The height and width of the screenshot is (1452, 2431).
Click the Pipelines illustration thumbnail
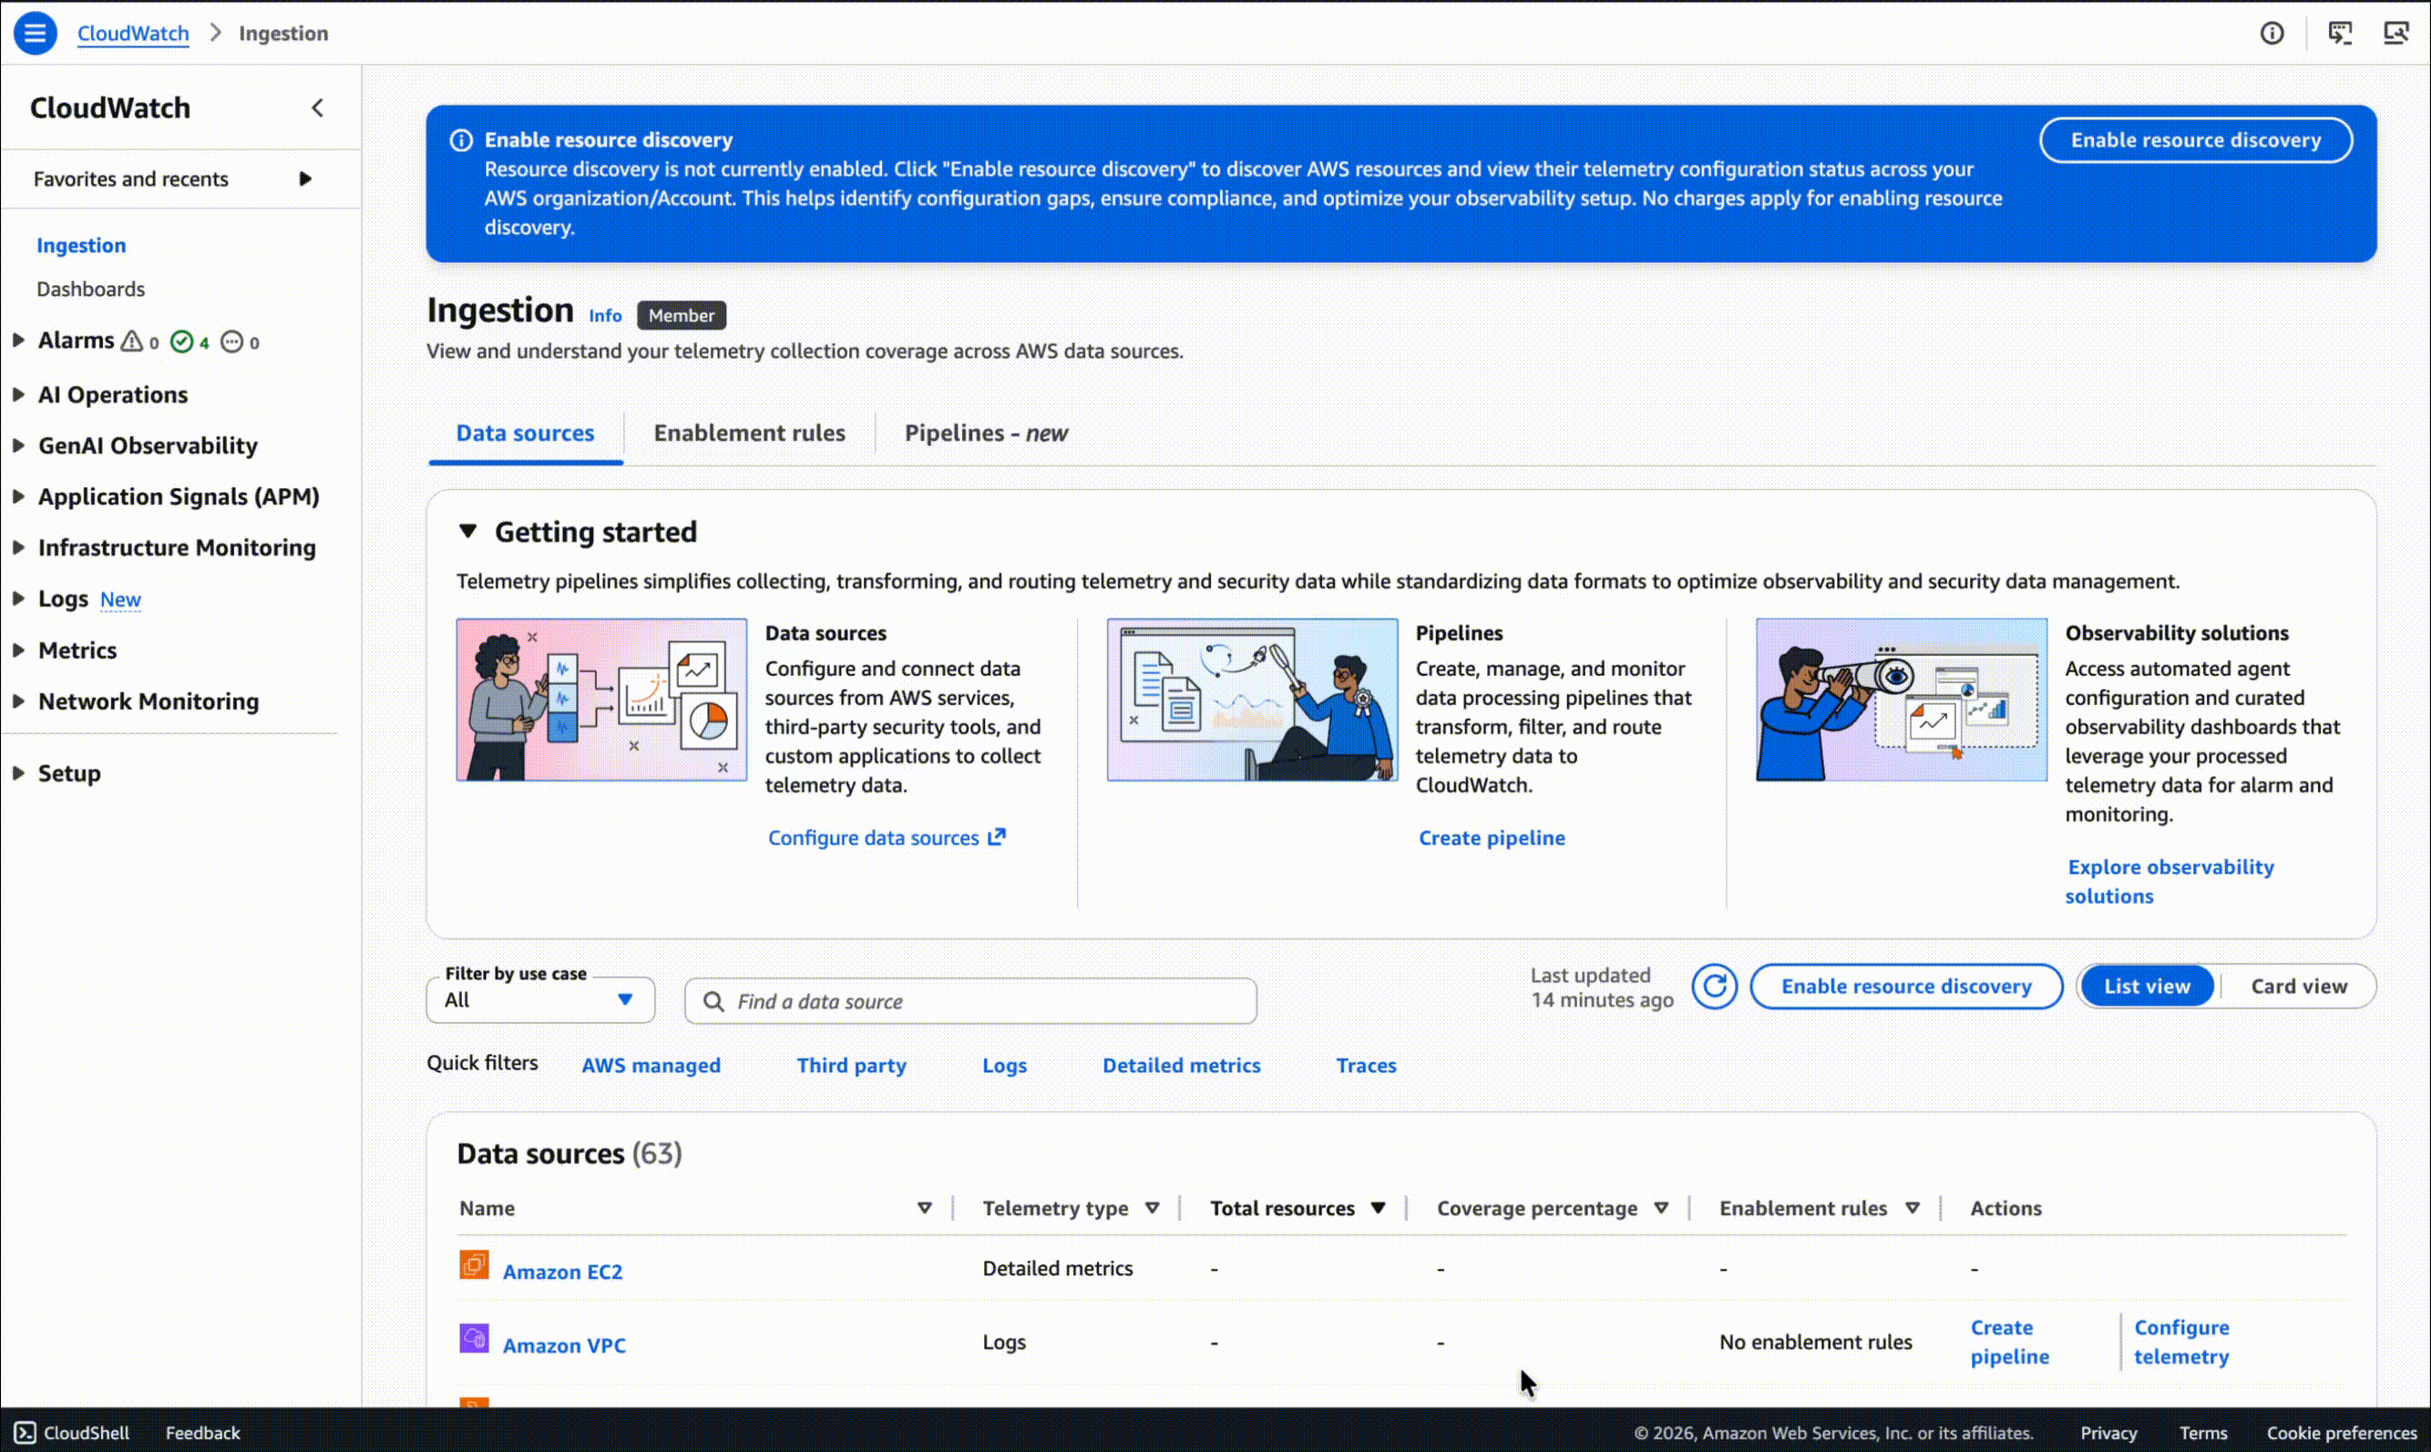click(1252, 700)
